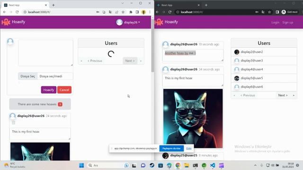Click the Gizli mod incognito badge
303x170 pixels.
289,12
